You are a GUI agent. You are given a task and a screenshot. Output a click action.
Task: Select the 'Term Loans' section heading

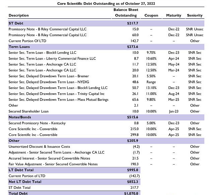19,47
